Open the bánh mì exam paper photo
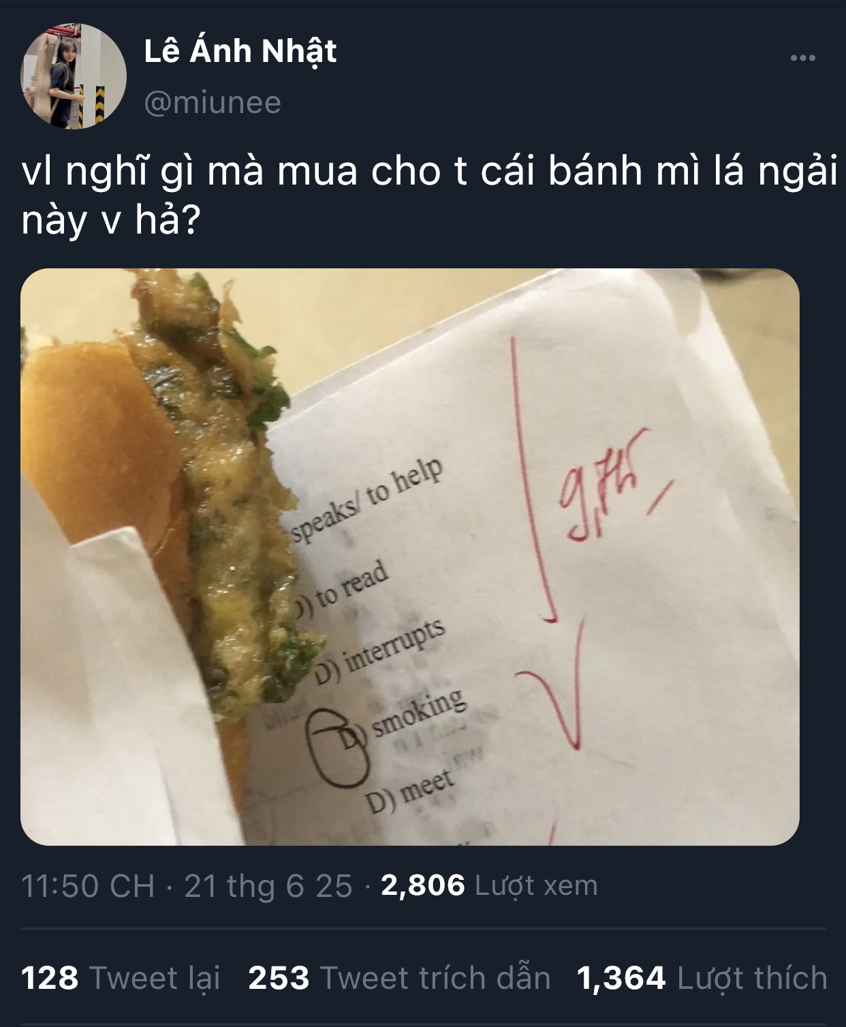This screenshot has width=846, height=1027. [x=410, y=557]
